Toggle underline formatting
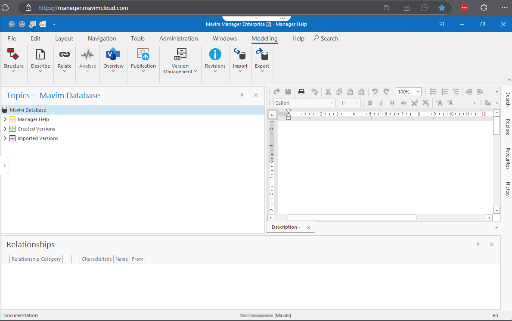512x321 pixels. [x=392, y=103]
